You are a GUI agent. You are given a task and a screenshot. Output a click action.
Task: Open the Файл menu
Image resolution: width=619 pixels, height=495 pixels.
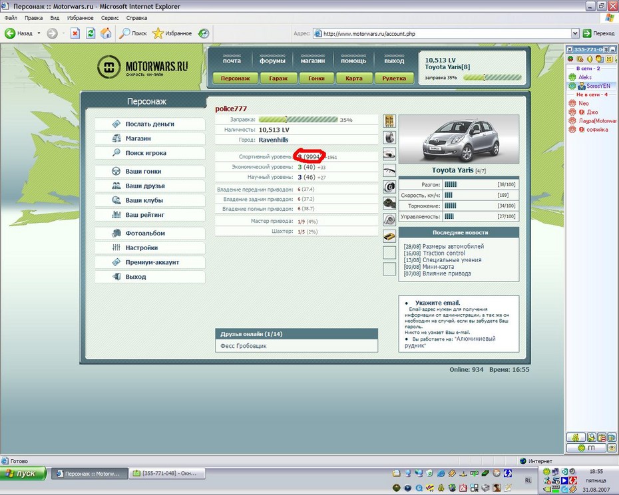point(11,18)
